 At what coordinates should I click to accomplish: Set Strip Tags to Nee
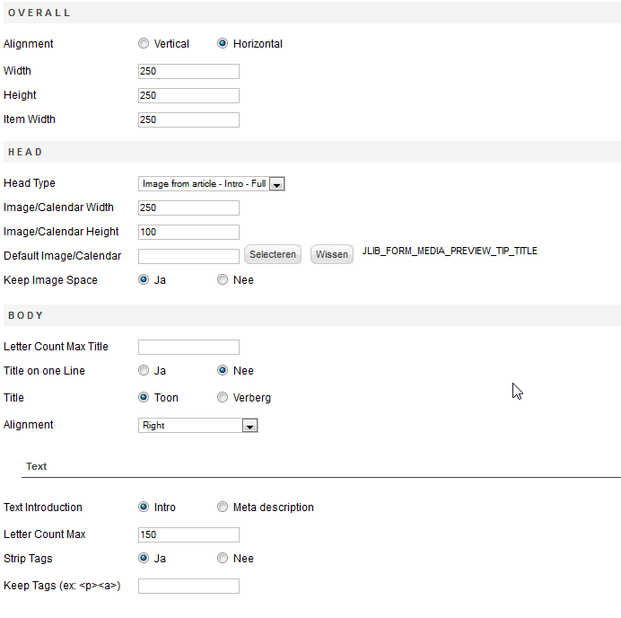point(223,559)
